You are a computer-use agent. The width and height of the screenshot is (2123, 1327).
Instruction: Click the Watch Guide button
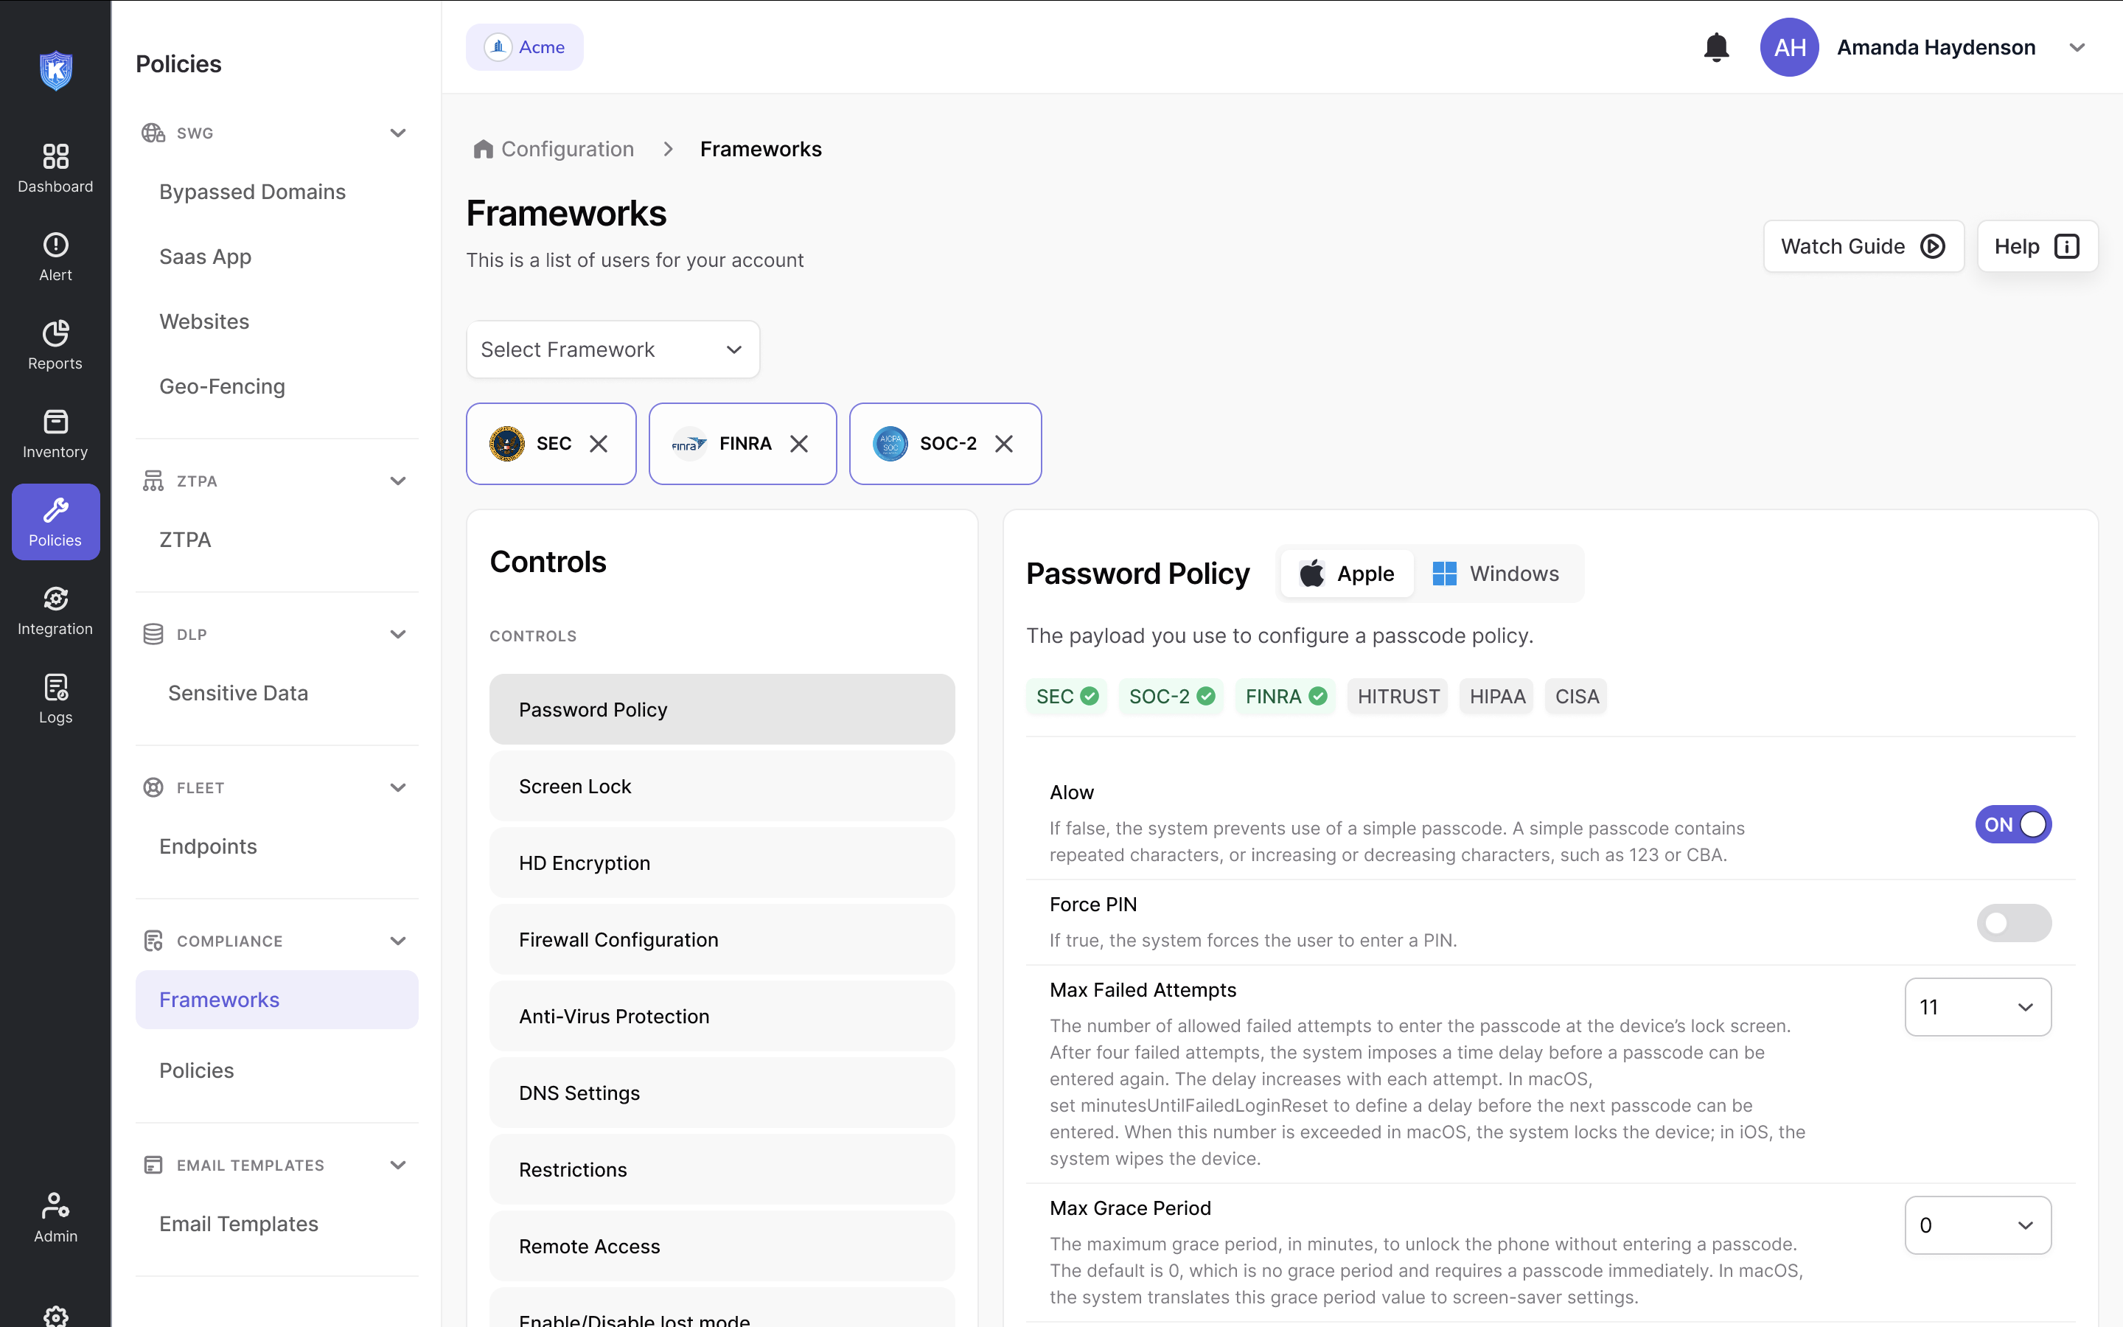(1863, 247)
